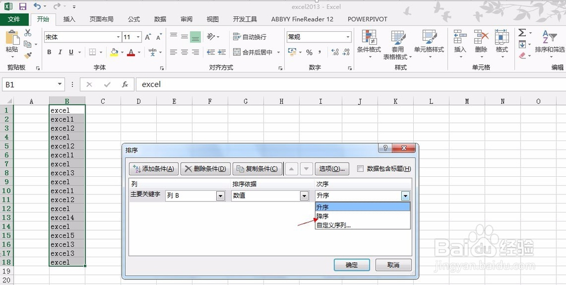The image size is (566, 285).
Task: Apply the yellow fill color bucket
Action: click(114, 52)
